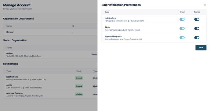Image resolution: width=210 pixels, height=111 pixels.
Task: Click the Globex organisation ID text
Action: 24,56
